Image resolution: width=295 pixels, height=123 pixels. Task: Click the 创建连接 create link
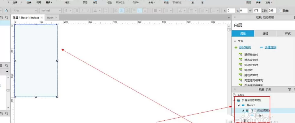point(270,47)
